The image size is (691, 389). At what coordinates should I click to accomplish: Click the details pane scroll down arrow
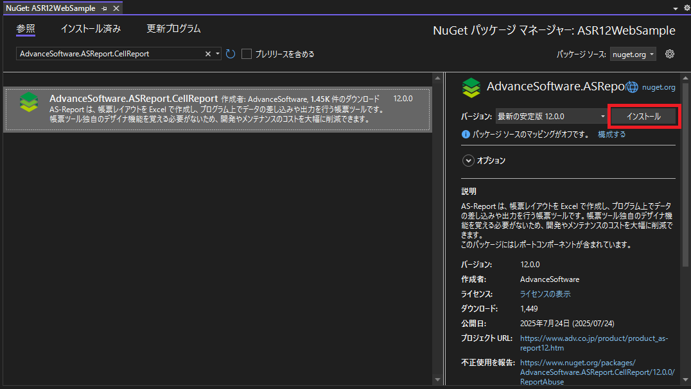tap(685, 379)
